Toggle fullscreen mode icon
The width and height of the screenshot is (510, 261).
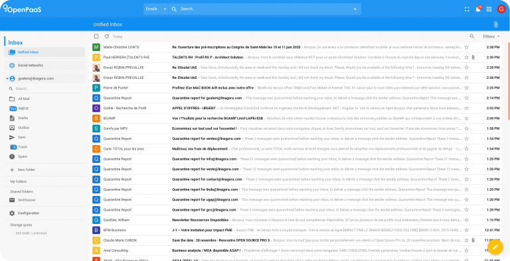click(467, 9)
